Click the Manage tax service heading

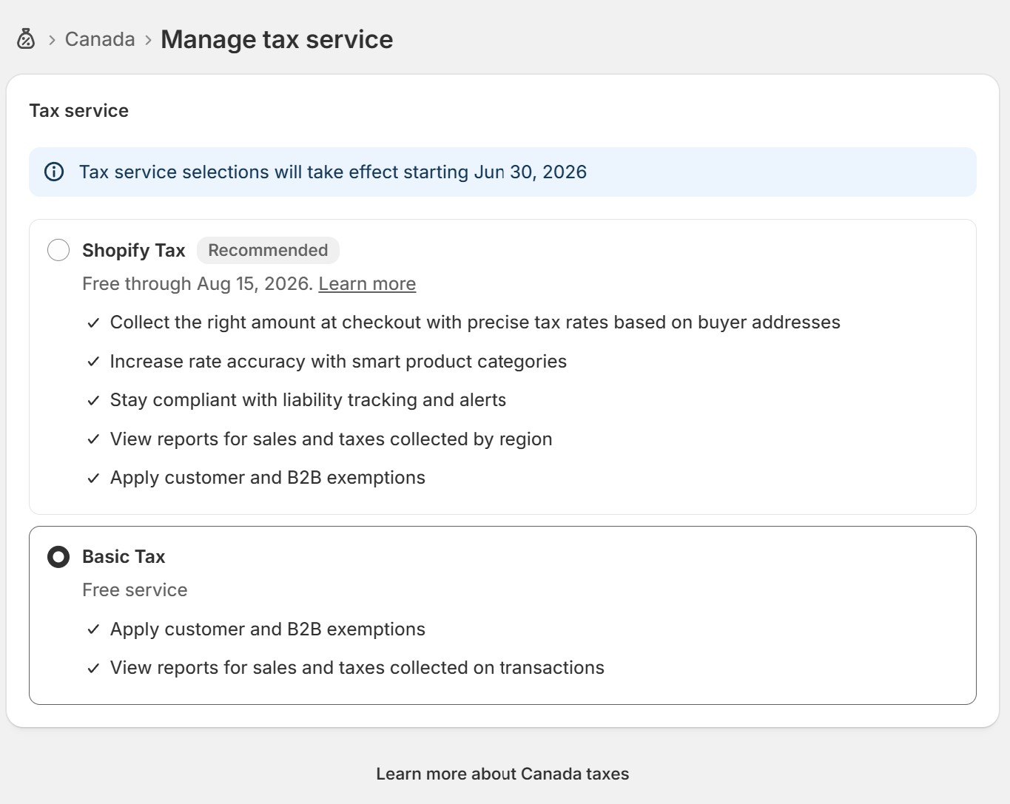pos(277,39)
